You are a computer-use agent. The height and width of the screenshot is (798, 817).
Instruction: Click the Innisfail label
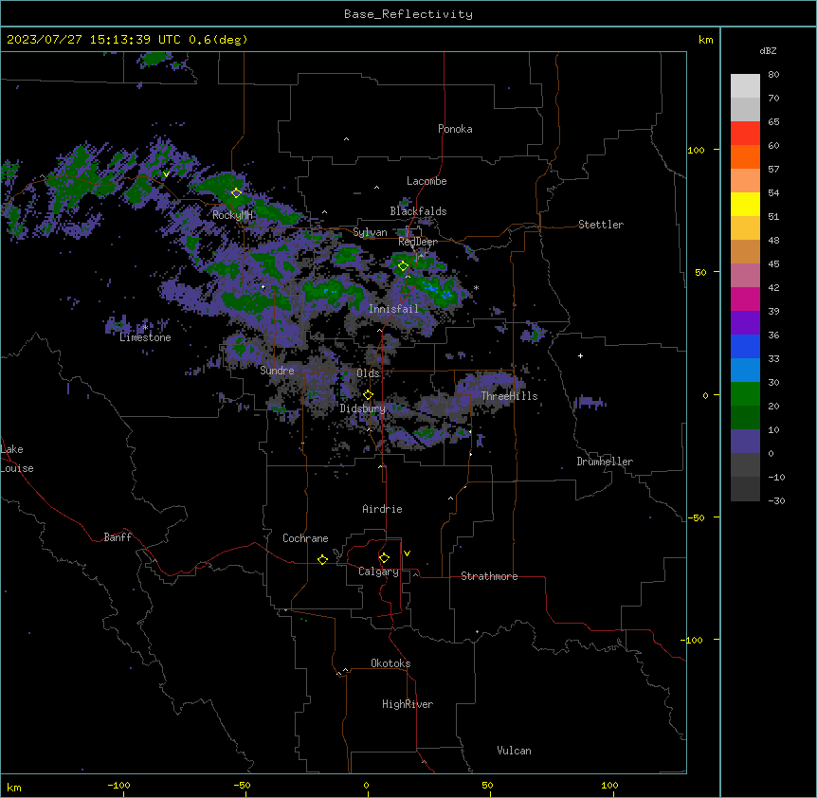tap(393, 309)
